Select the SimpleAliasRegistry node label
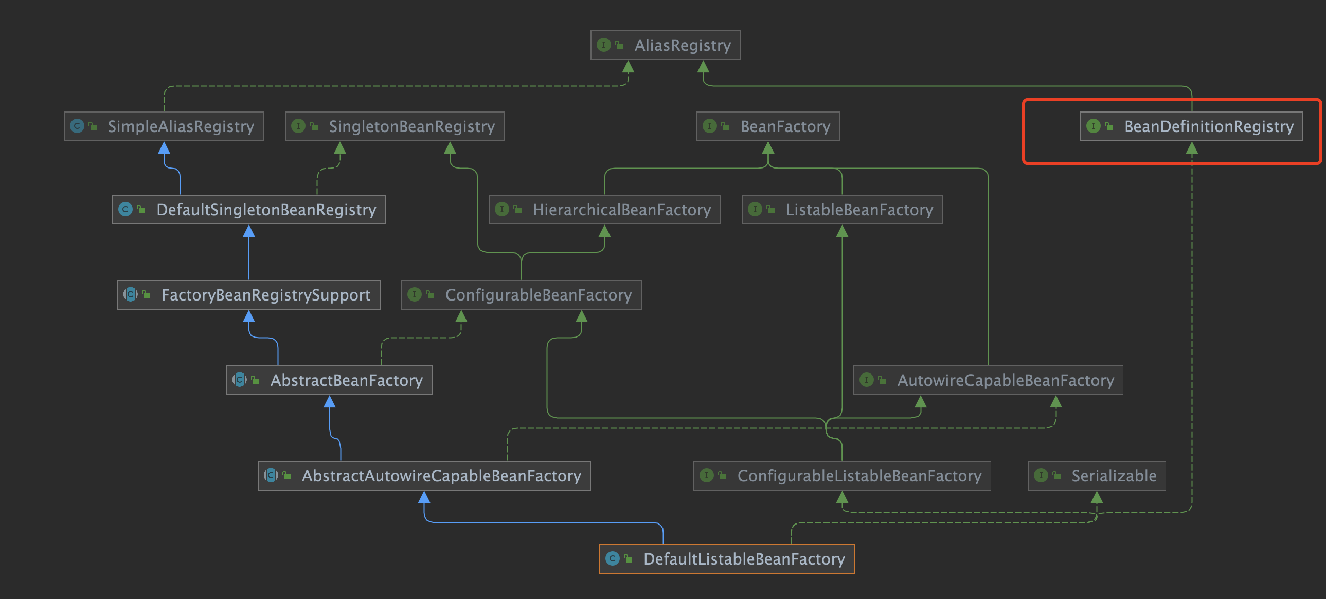Screen dimensions: 1326x599 (x=181, y=126)
